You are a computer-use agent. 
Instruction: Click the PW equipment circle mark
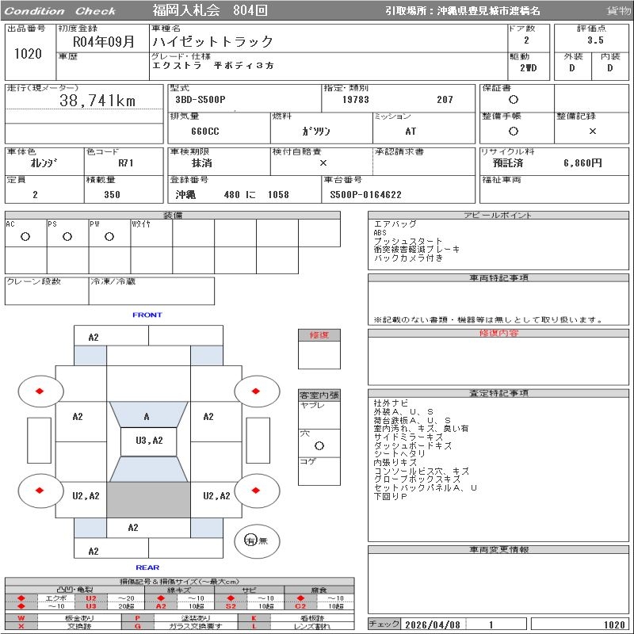109,236
